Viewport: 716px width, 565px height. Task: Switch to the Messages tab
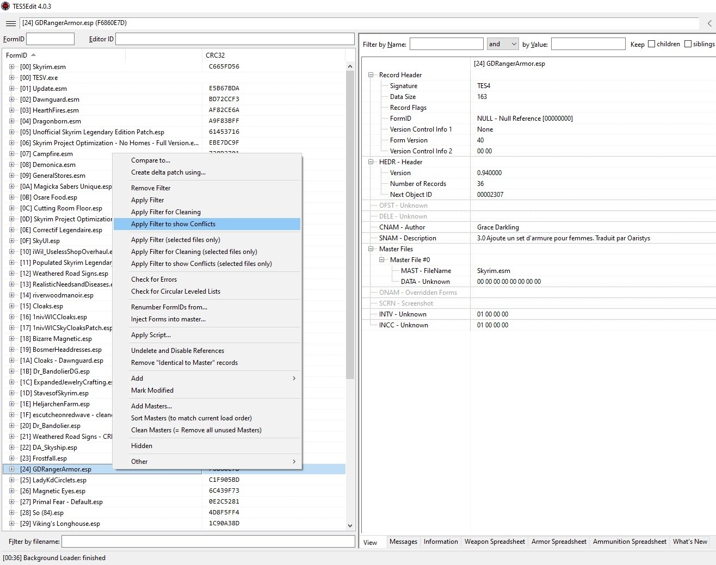pos(403,542)
